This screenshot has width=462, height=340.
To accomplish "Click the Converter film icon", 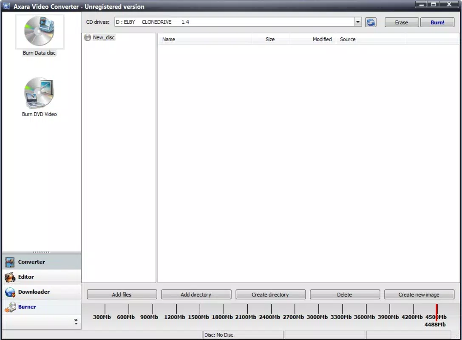I will tap(10, 262).
